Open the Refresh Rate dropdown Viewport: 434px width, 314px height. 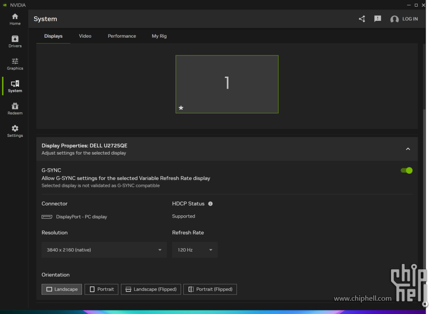pyautogui.click(x=195, y=250)
